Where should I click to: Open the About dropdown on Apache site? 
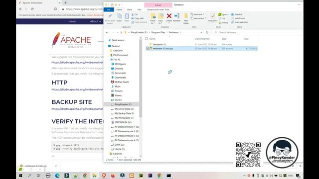pos(95,21)
